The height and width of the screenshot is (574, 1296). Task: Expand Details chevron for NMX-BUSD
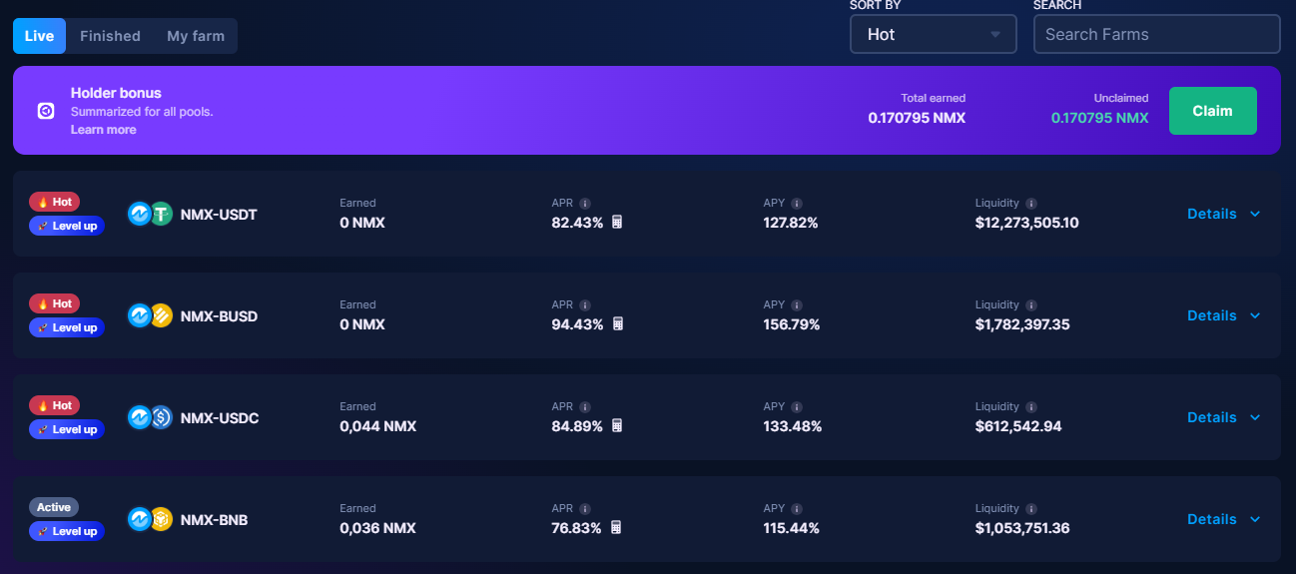1255,315
